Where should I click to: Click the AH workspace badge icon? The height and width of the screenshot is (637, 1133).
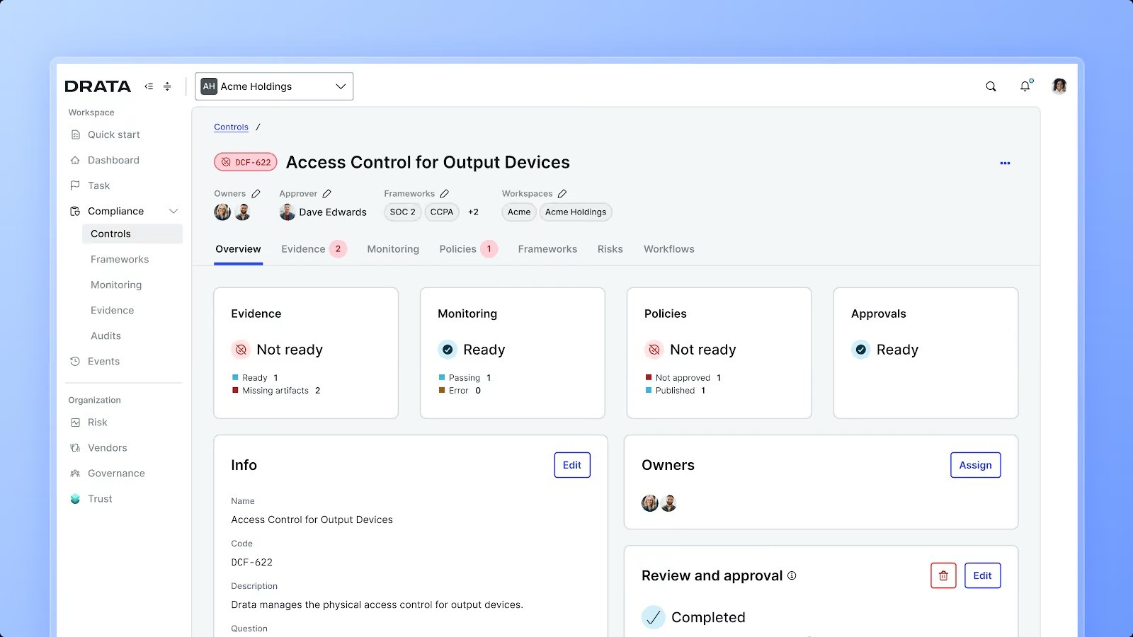click(x=209, y=86)
